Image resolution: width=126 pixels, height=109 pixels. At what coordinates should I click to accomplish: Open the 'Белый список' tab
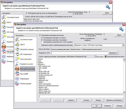(76, 49)
